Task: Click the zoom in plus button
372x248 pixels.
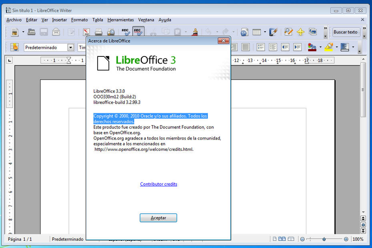Action: point(346,239)
